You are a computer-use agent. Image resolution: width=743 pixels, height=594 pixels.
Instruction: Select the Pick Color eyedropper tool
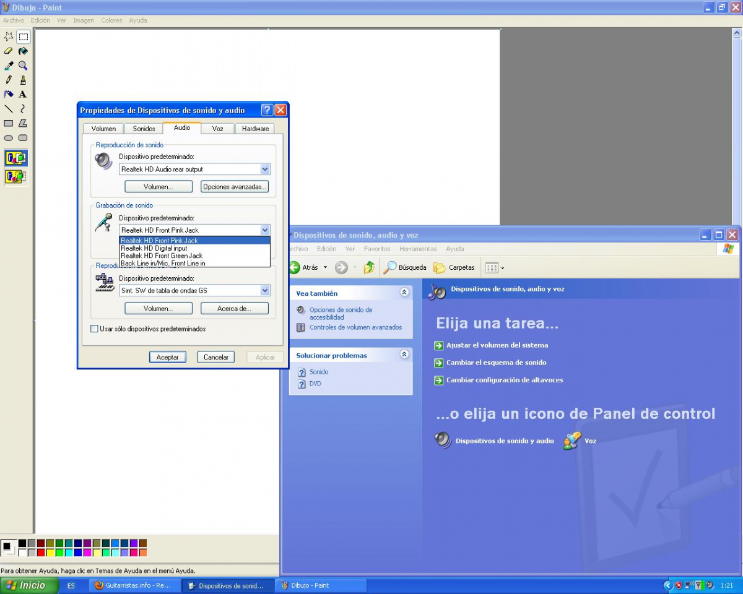click(9, 66)
